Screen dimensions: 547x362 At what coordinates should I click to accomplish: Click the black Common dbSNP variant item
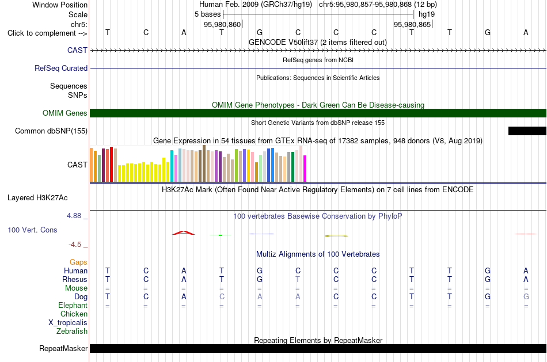527,131
